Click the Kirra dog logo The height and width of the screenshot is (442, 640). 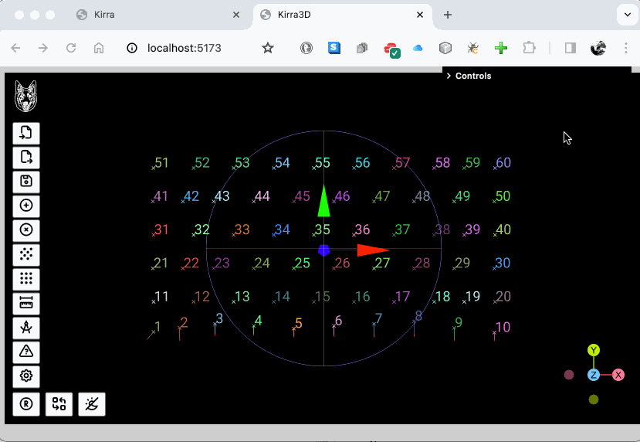25,96
